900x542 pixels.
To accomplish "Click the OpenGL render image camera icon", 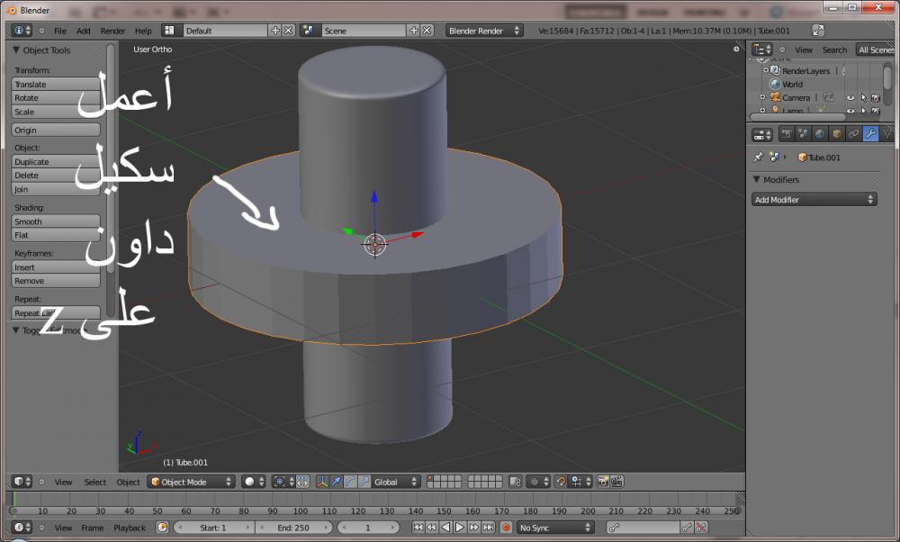I will (x=603, y=483).
